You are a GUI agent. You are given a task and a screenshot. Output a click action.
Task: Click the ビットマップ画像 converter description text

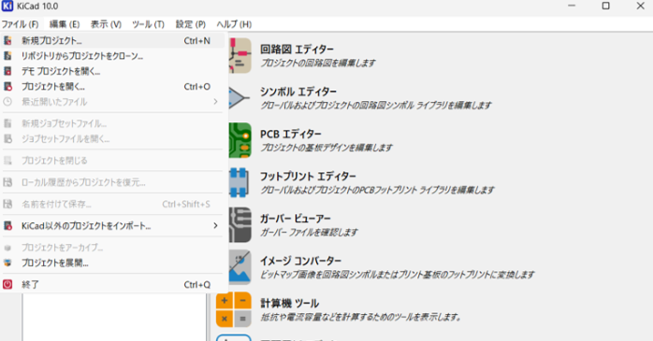(398, 275)
